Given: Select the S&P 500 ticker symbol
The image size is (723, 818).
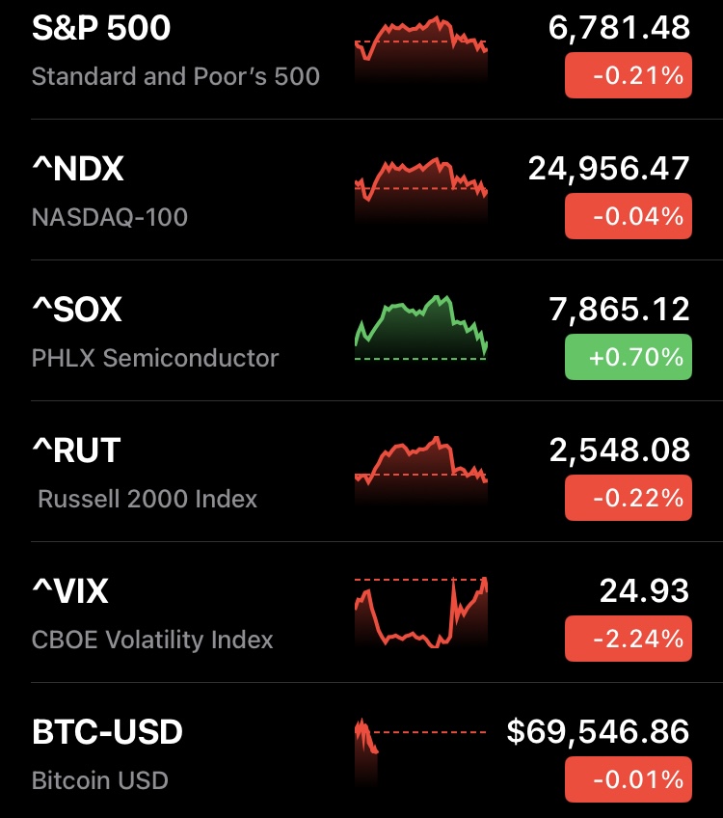Looking at the screenshot, I should [101, 29].
